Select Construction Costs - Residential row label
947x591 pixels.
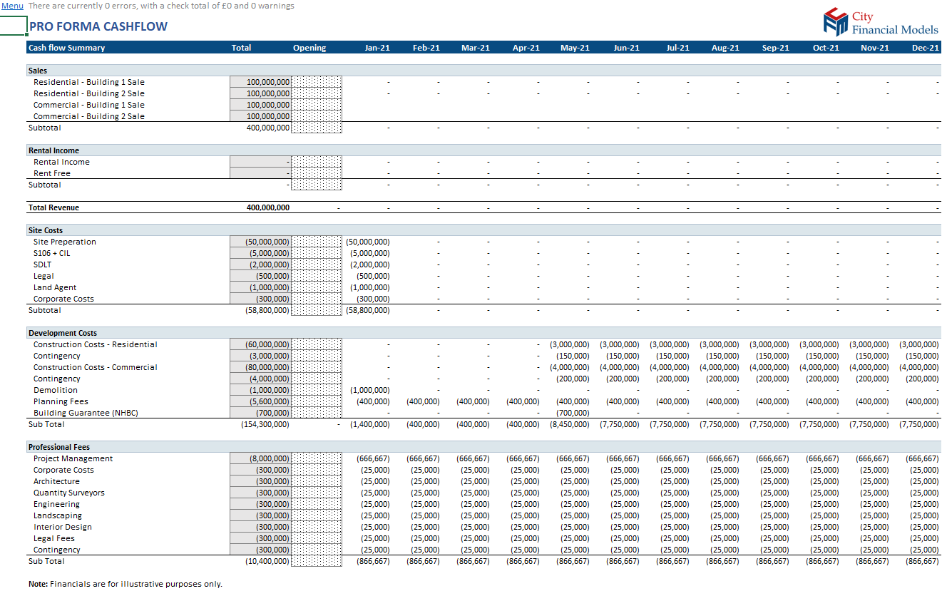pyautogui.click(x=96, y=344)
